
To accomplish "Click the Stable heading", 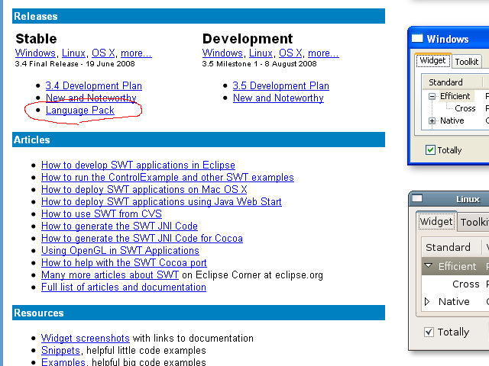I will (x=36, y=39).
